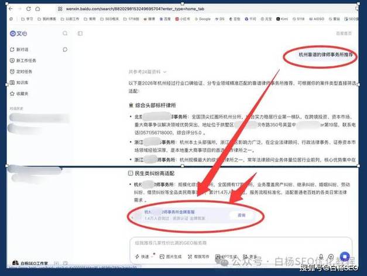The width and height of the screenshot is (367, 276).
Task: Open the 常用 bookmark folder
Action: click(90, 19)
